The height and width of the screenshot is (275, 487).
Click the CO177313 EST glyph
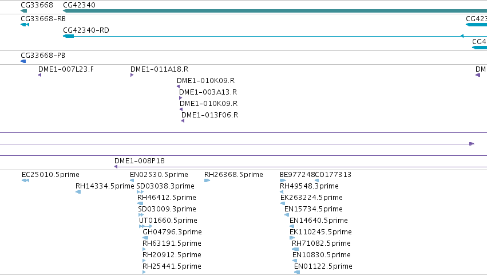pos(317,180)
